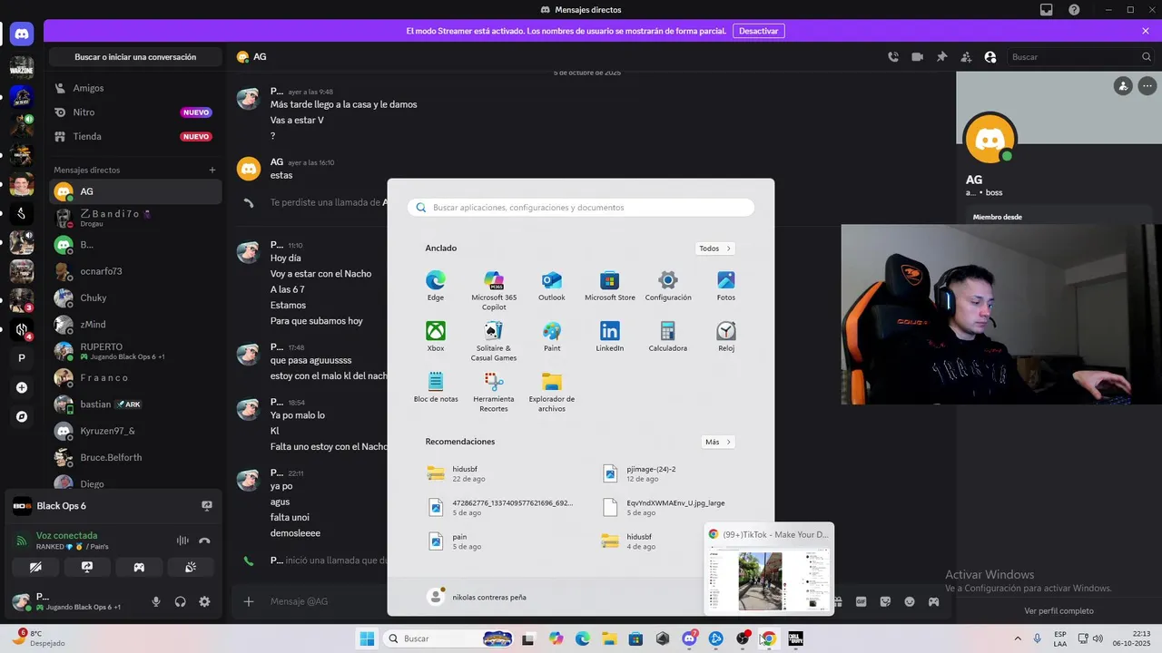Open Discover servers compass icon

pyautogui.click(x=22, y=416)
